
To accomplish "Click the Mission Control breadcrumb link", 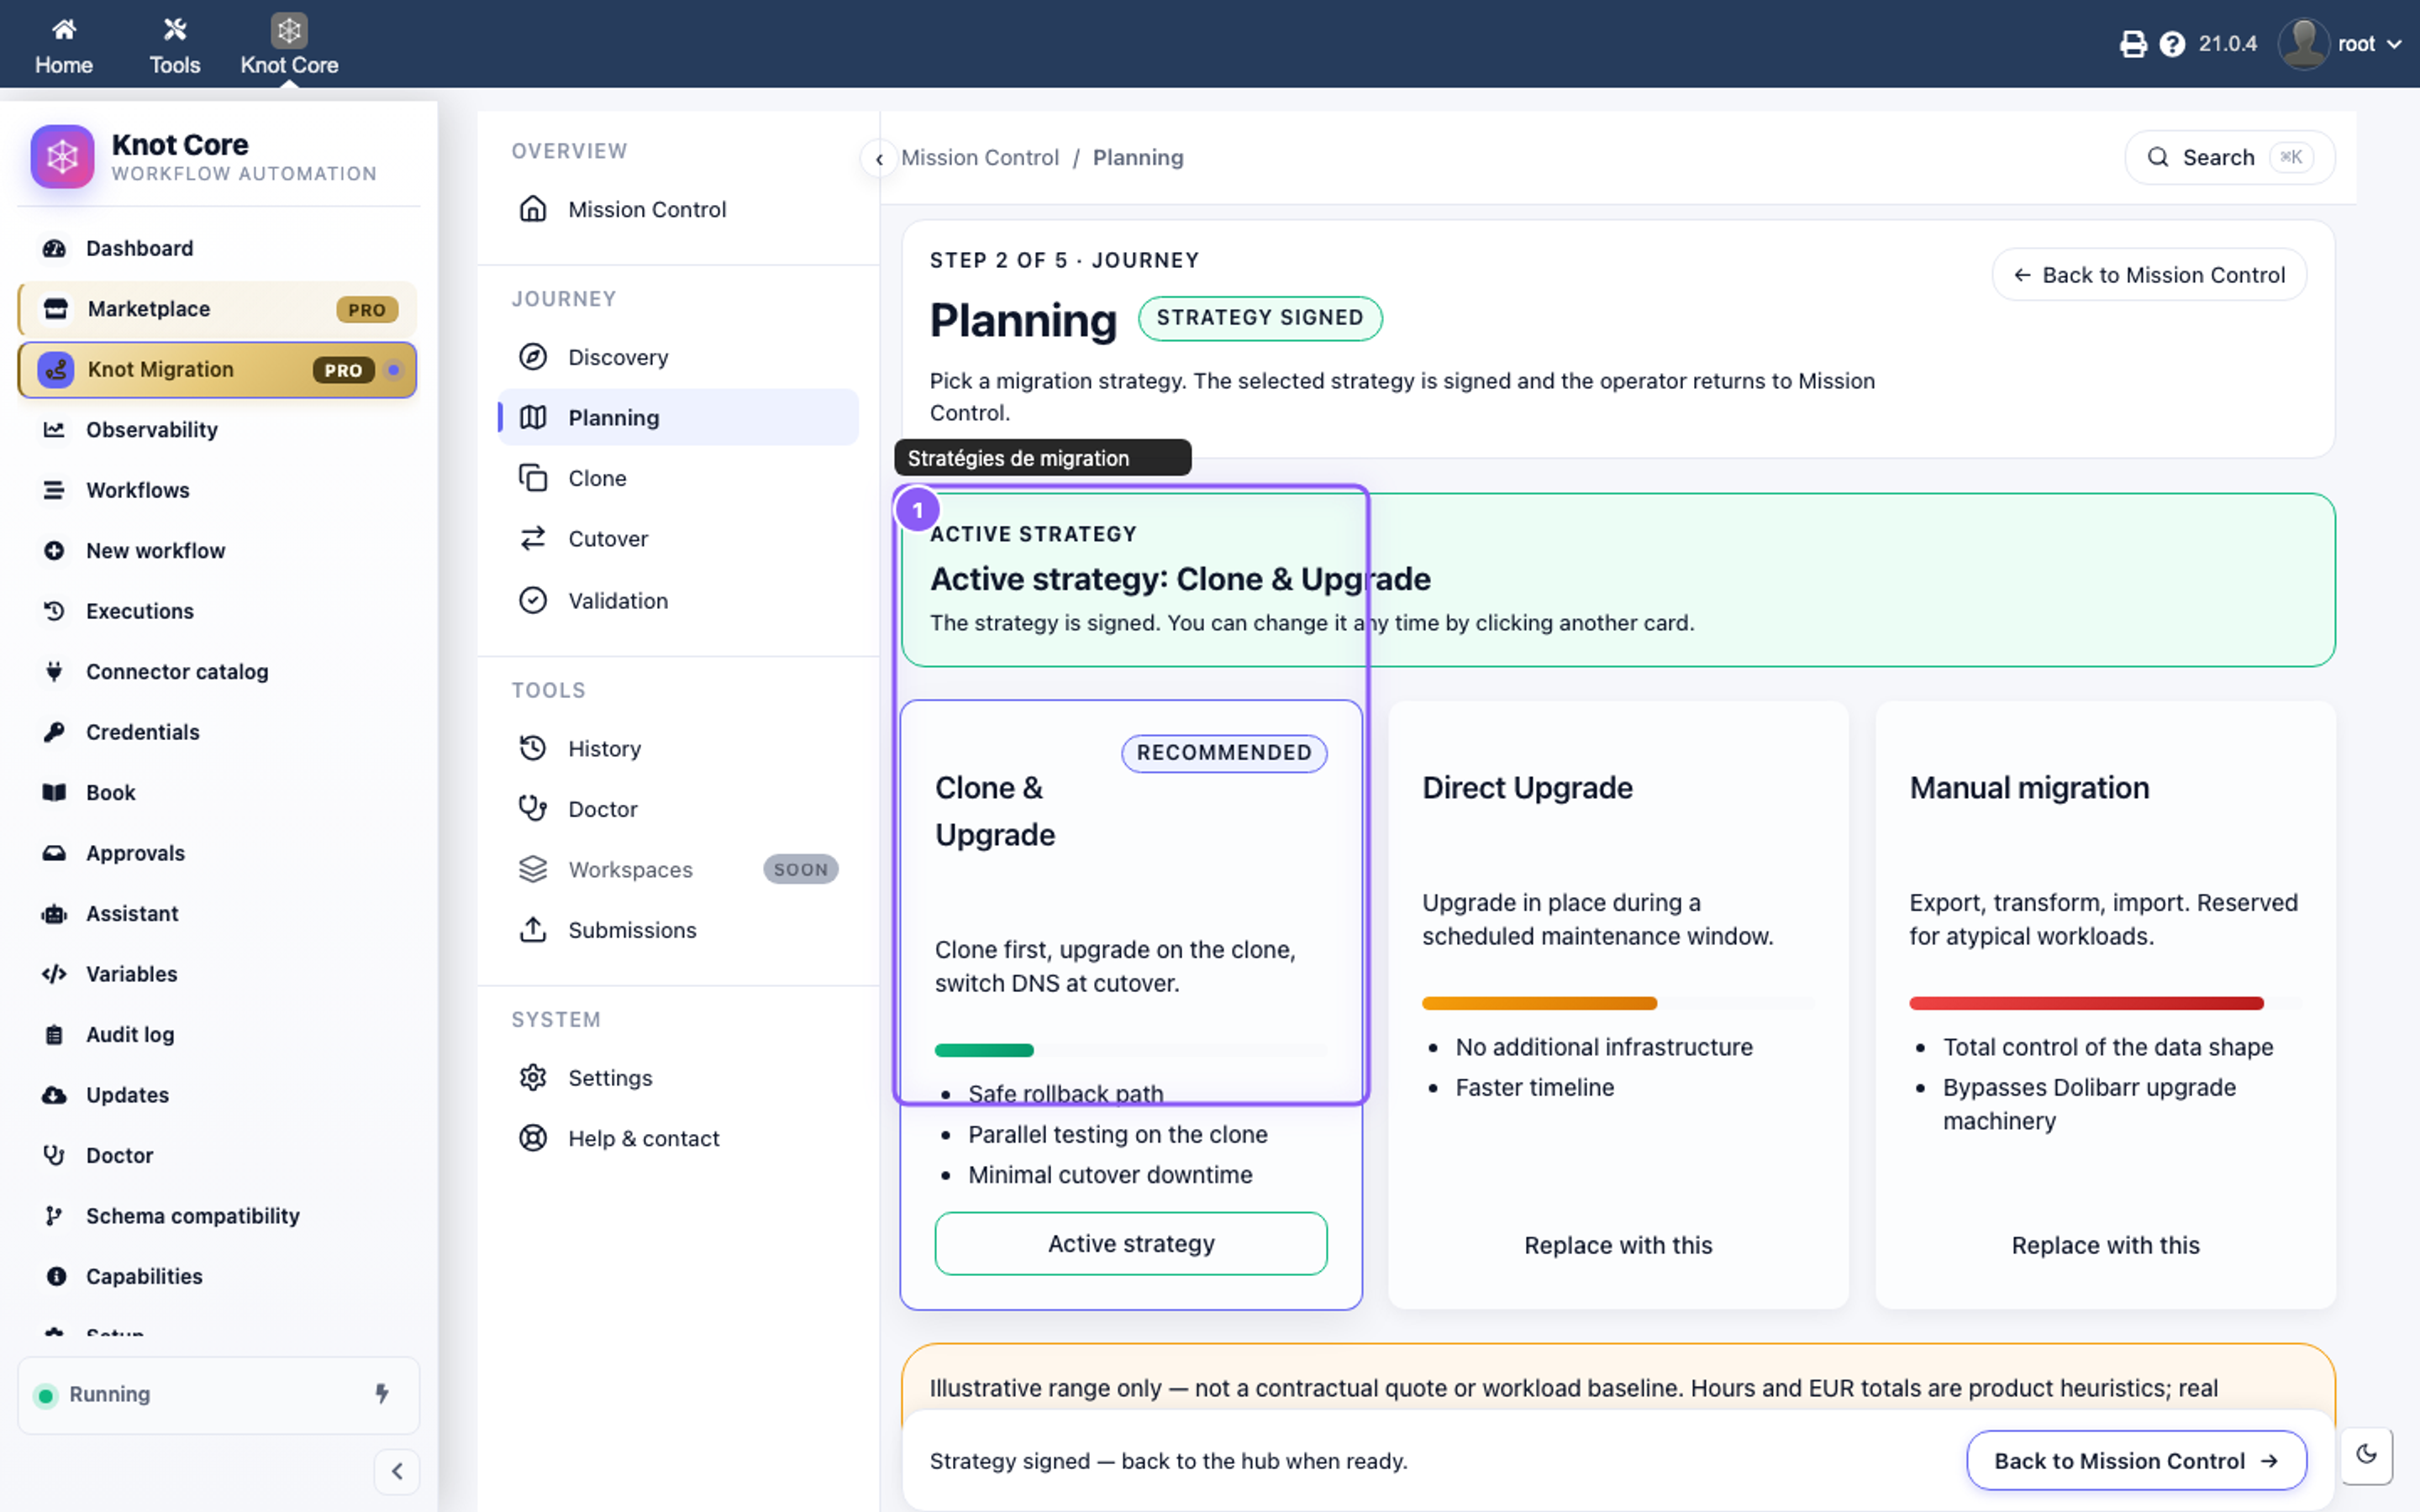I will click(979, 158).
